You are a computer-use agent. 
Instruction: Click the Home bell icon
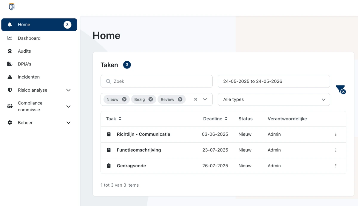(x=10, y=24)
